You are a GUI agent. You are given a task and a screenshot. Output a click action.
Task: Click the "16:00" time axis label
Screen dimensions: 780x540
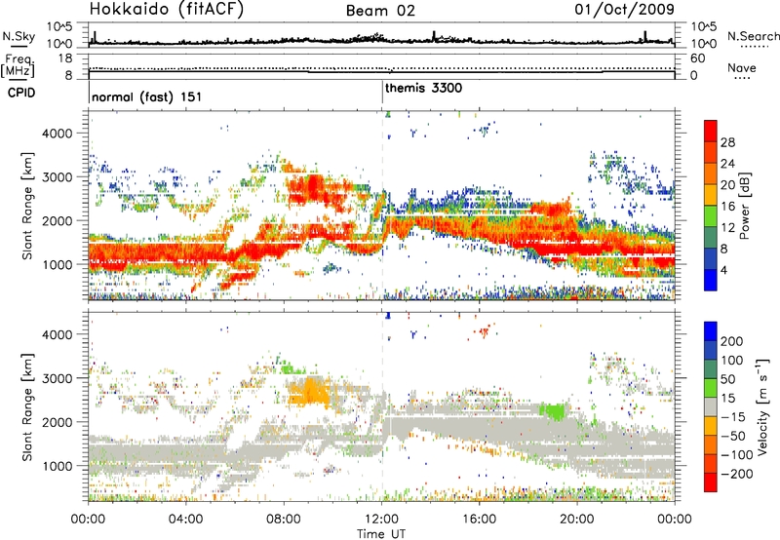(x=479, y=520)
